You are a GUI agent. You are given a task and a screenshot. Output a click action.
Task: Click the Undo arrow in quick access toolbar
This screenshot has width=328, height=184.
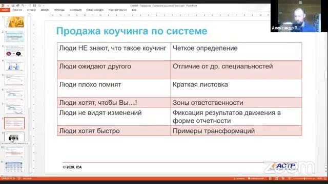tap(23, 6)
